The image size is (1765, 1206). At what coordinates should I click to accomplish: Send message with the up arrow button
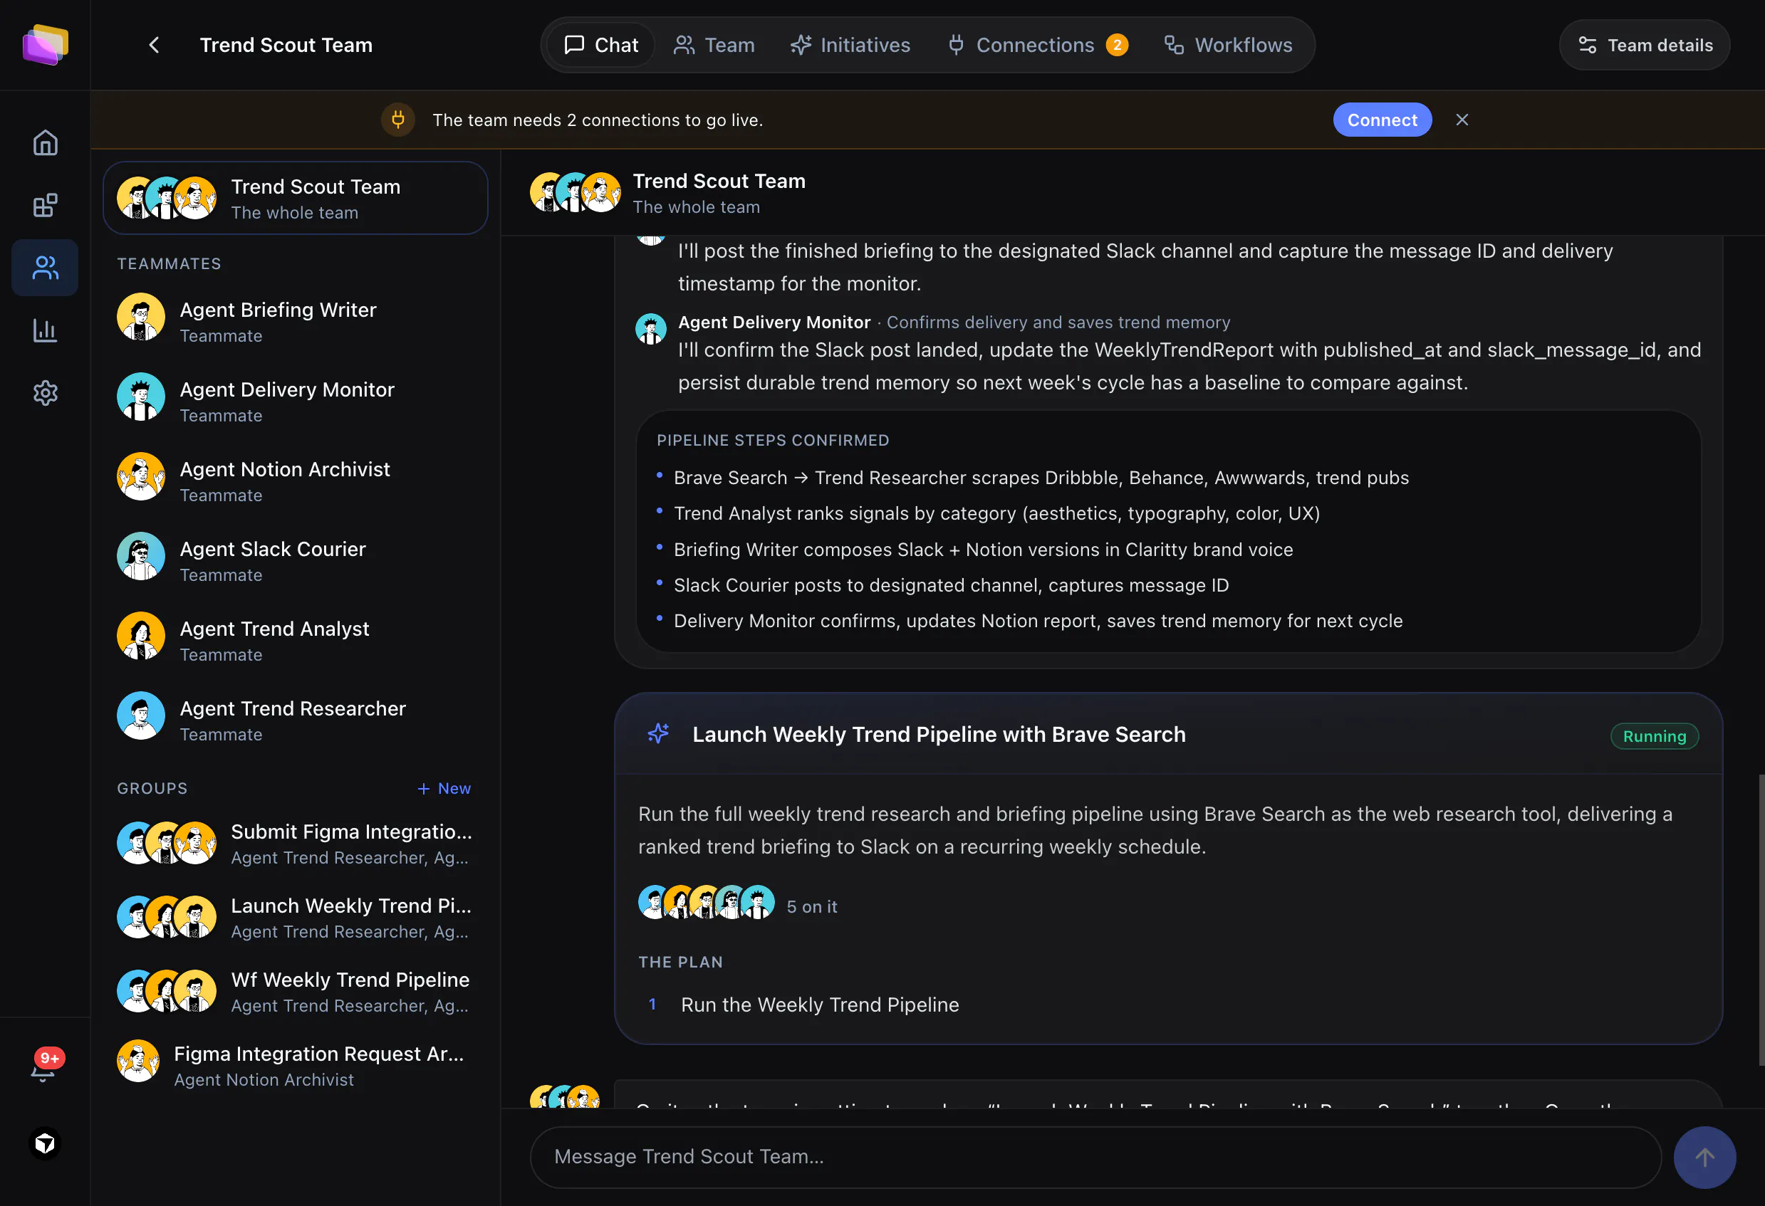pos(1705,1157)
